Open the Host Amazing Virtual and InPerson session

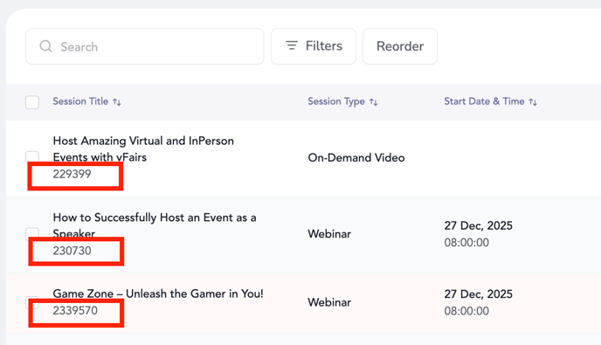tap(143, 148)
